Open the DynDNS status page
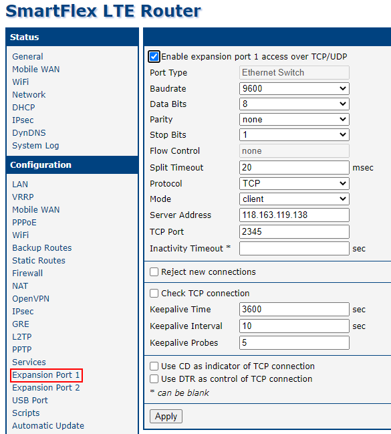 [29, 133]
